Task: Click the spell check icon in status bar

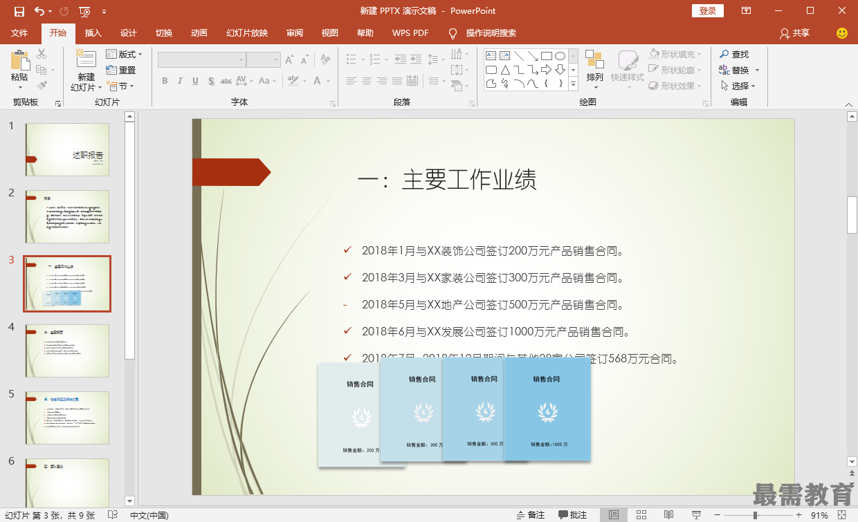Action: coord(113,515)
